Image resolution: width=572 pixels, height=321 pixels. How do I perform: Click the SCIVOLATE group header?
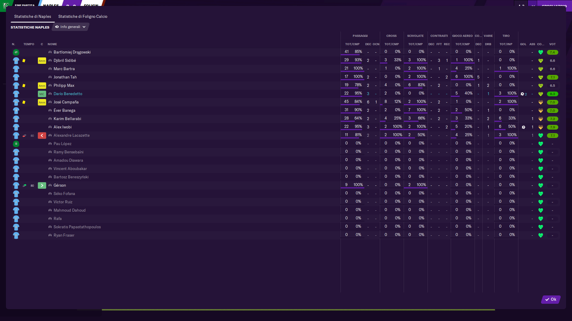pos(416,36)
